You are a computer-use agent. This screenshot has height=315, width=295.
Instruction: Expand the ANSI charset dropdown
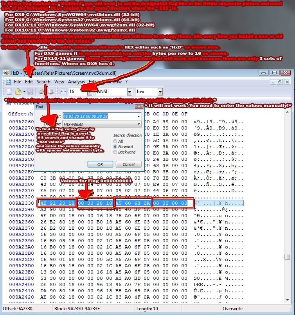point(130,92)
